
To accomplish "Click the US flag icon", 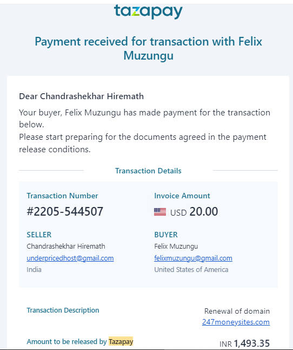I will [x=160, y=212].
